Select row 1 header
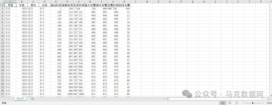Screen dimensions: 272x105 [2, 5]
